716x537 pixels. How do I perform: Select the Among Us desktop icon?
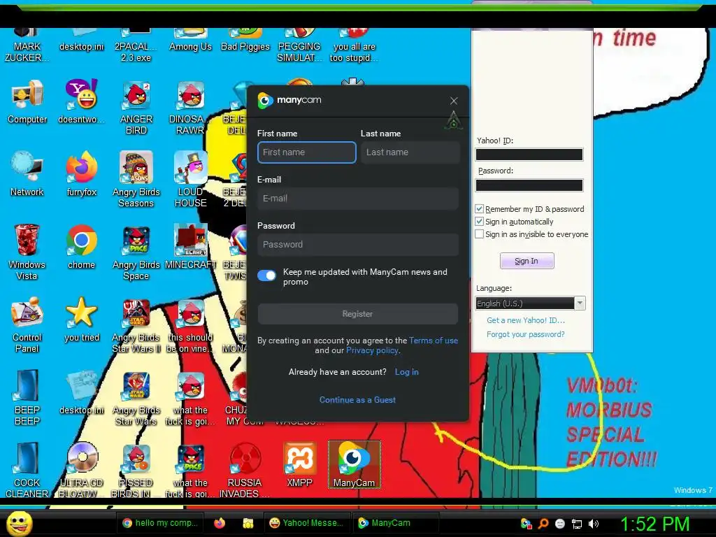click(190, 40)
